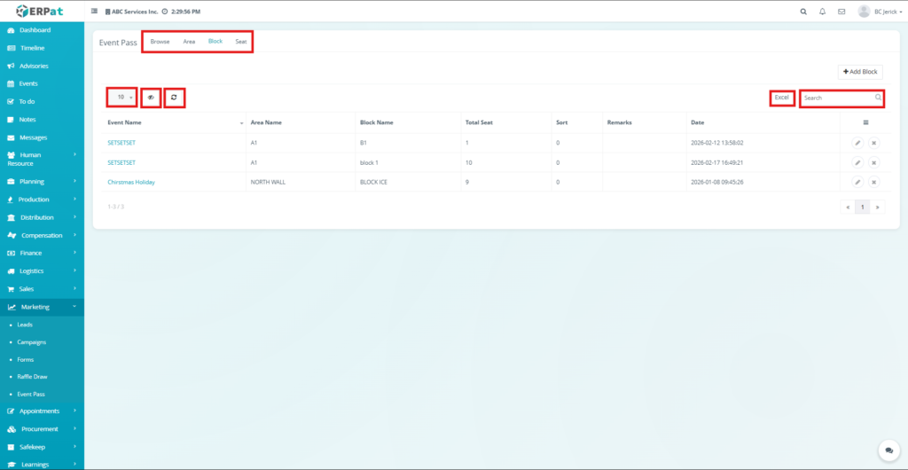Click the search magnifier icon in header
Image resolution: width=908 pixels, height=470 pixels.
(x=803, y=12)
